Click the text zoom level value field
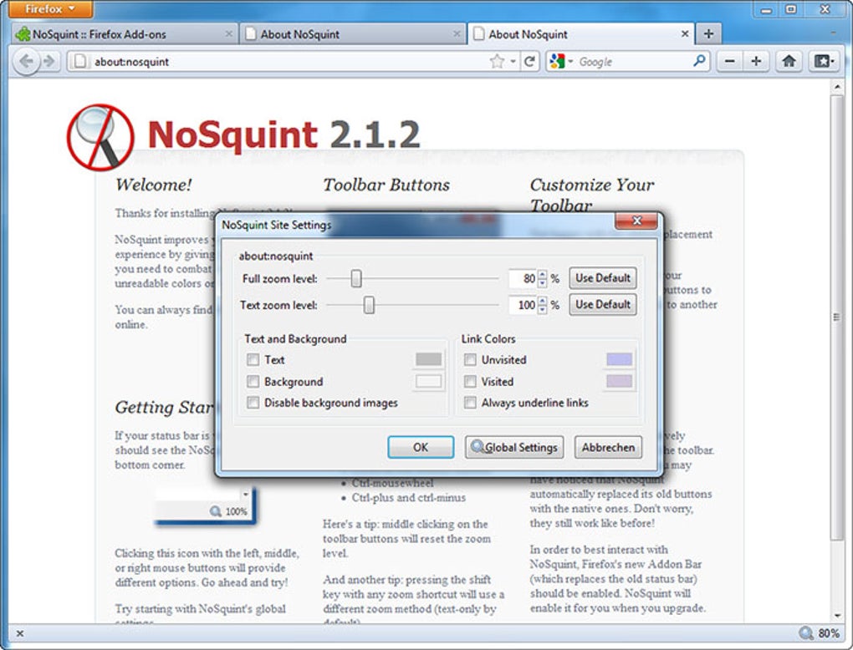Image resolution: width=853 pixels, height=650 pixels. click(523, 305)
